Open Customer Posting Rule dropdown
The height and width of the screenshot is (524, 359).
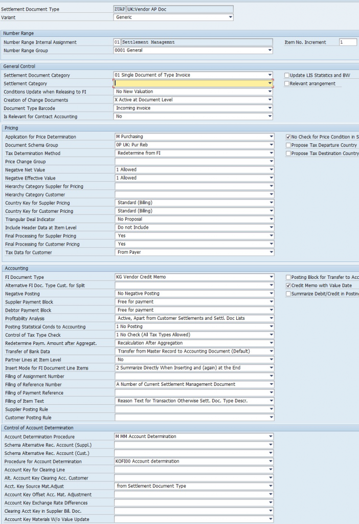coord(194,417)
